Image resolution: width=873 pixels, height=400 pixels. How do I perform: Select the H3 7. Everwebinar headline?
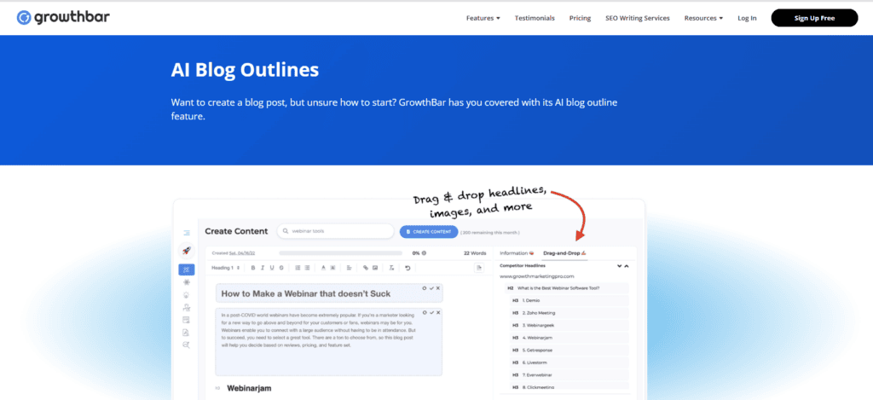[569, 374]
